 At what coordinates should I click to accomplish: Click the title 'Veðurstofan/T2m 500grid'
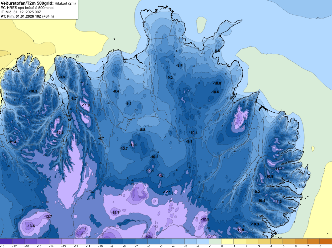point(27,3)
